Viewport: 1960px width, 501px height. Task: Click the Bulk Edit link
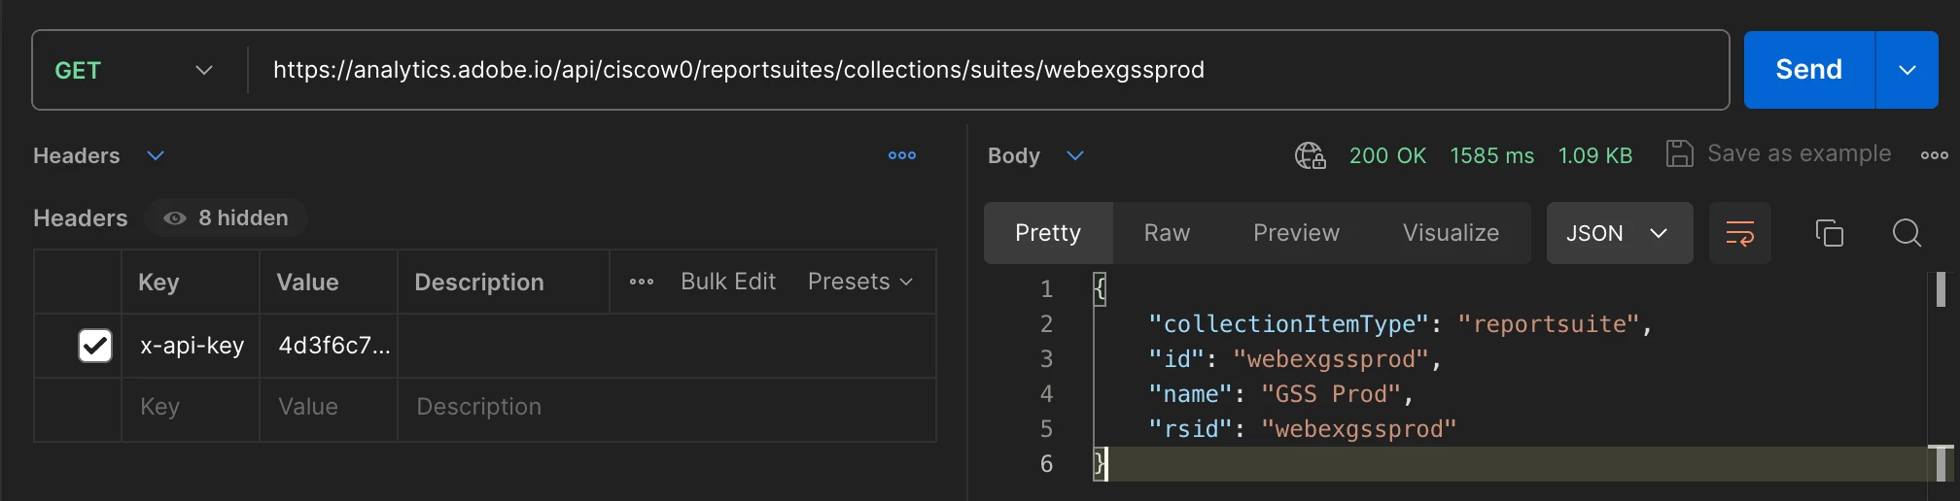[x=727, y=282]
